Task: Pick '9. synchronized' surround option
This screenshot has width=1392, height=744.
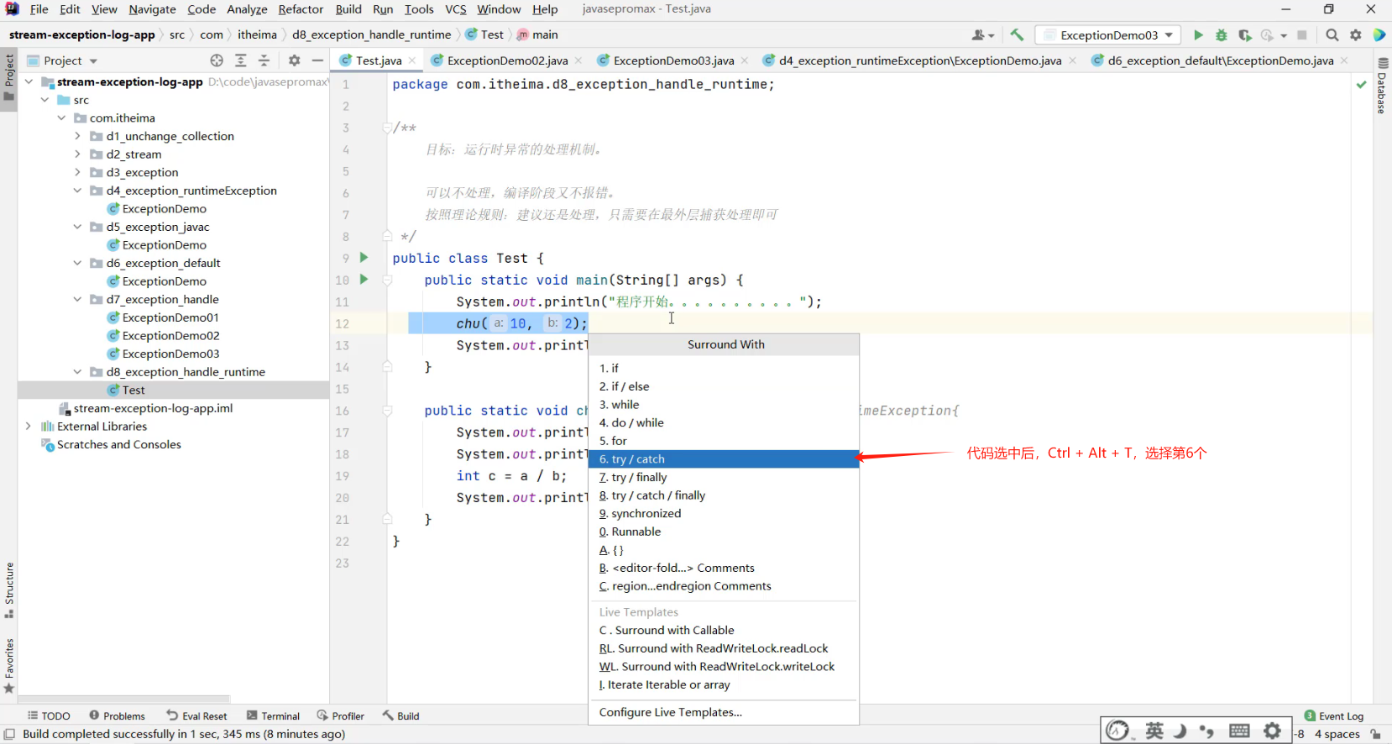Action: [724, 514]
